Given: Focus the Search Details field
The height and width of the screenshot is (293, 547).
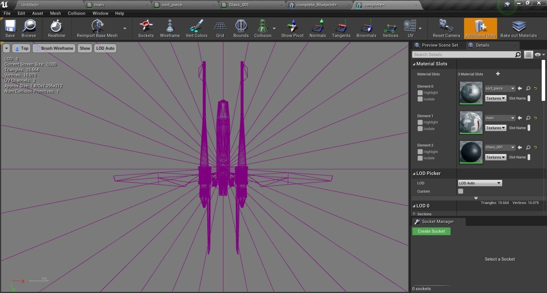Looking at the screenshot, I should (x=467, y=55).
